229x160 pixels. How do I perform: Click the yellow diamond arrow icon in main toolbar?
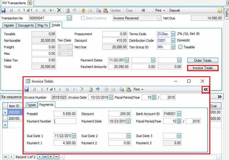83,10
